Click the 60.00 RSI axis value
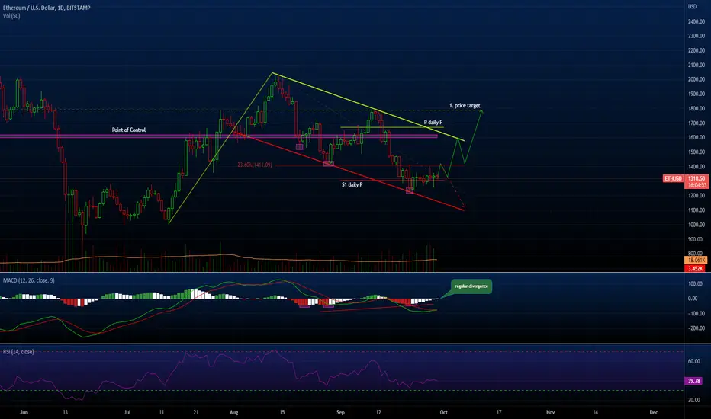711x419 pixels. 693,361
